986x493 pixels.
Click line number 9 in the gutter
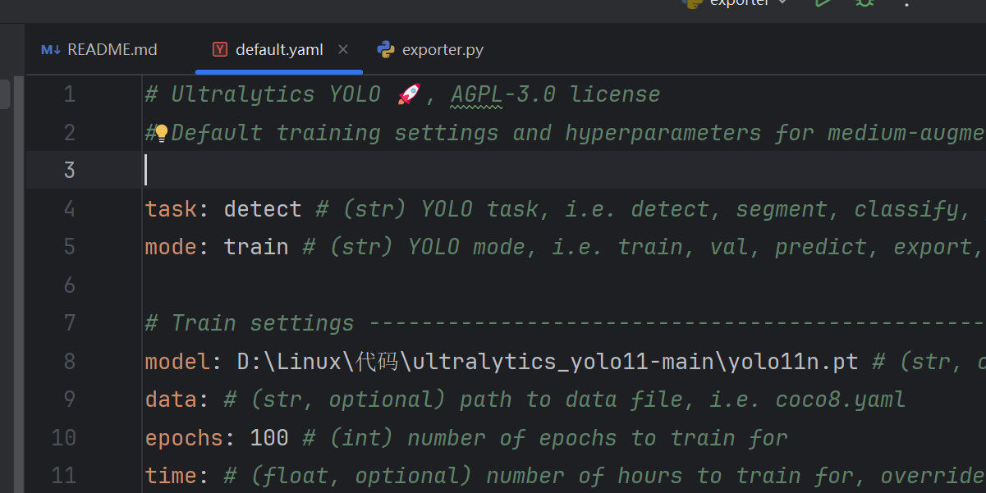pyautogui.click(x=69, y=399)
